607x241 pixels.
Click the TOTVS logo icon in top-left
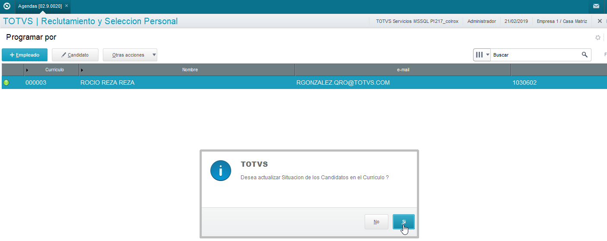click(7, 6)
